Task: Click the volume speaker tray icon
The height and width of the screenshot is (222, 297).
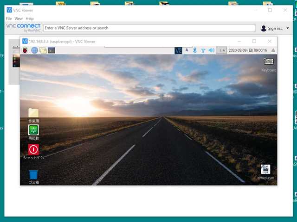Action: point(211,50)
